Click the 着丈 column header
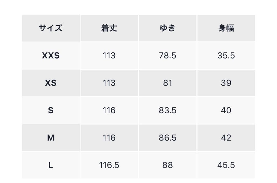 [109, 28]
